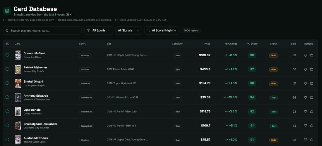
Task: Select the Connor McDavid row circle
Action: click(7, 55)
